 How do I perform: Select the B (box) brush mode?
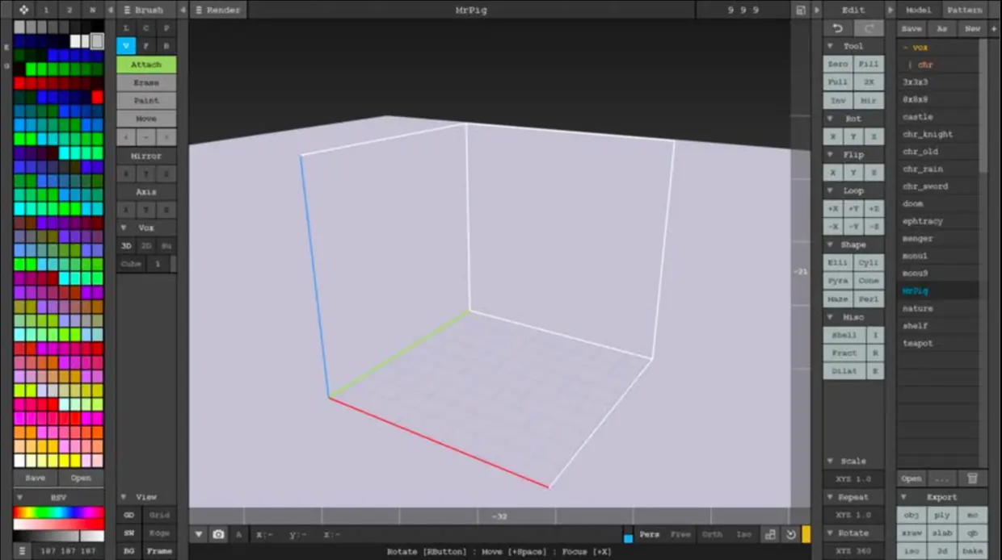point(166,46)
